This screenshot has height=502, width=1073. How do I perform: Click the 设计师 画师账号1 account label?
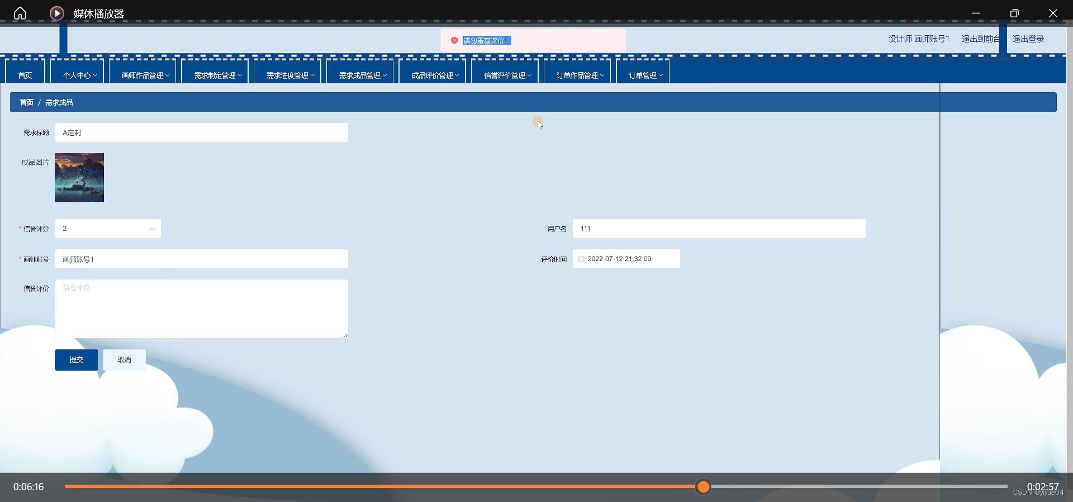click(x=919, y=39)
